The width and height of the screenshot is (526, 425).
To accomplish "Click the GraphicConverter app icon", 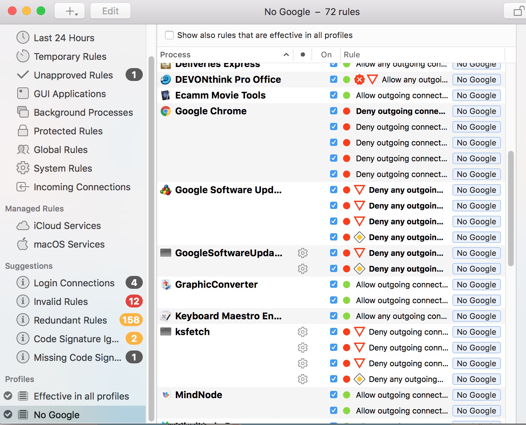I will pyautogui.click(x=165, y=285).
